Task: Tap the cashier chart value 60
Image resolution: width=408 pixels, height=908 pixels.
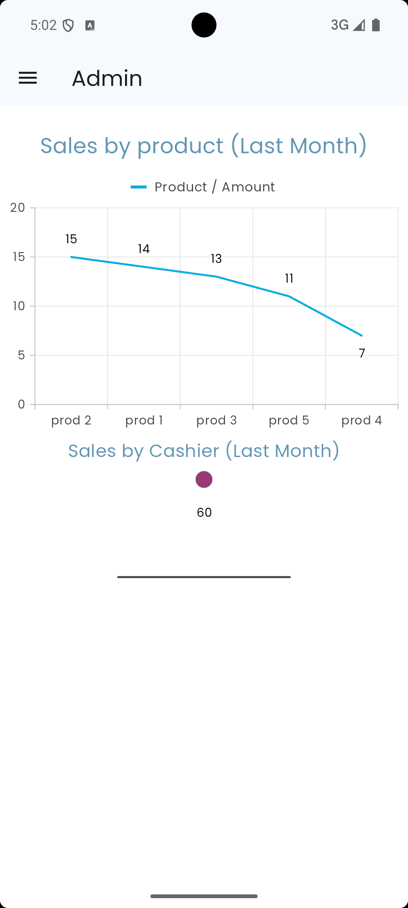Action: tap(204, 512)
